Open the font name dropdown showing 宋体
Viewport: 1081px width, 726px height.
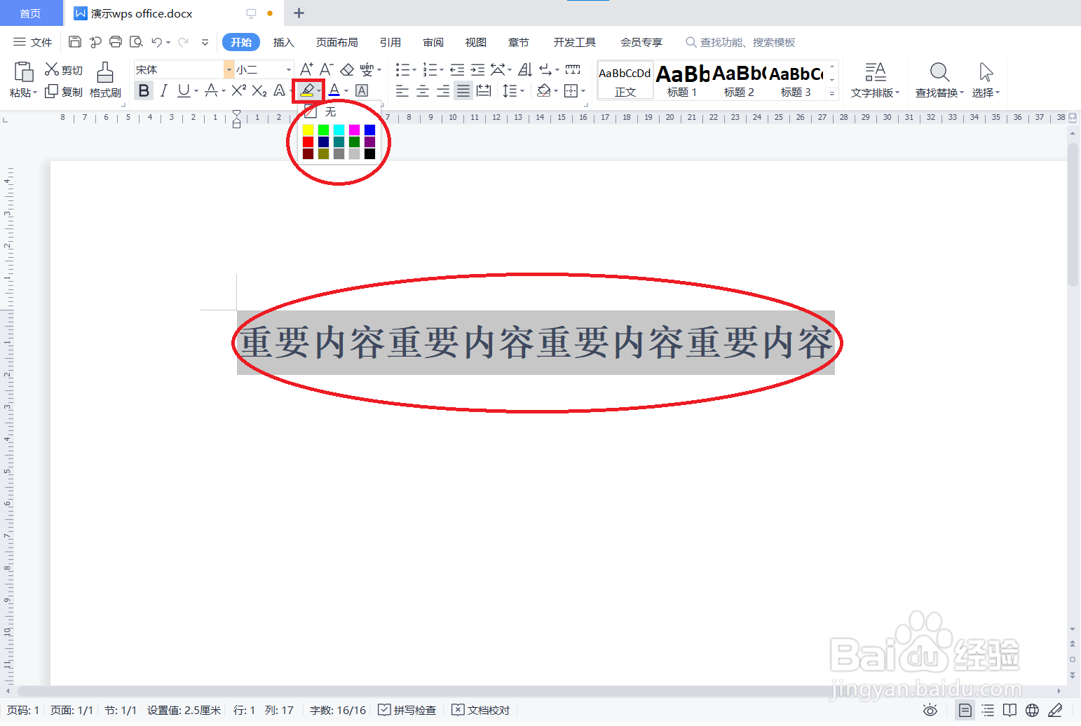[x=229, y=69]
